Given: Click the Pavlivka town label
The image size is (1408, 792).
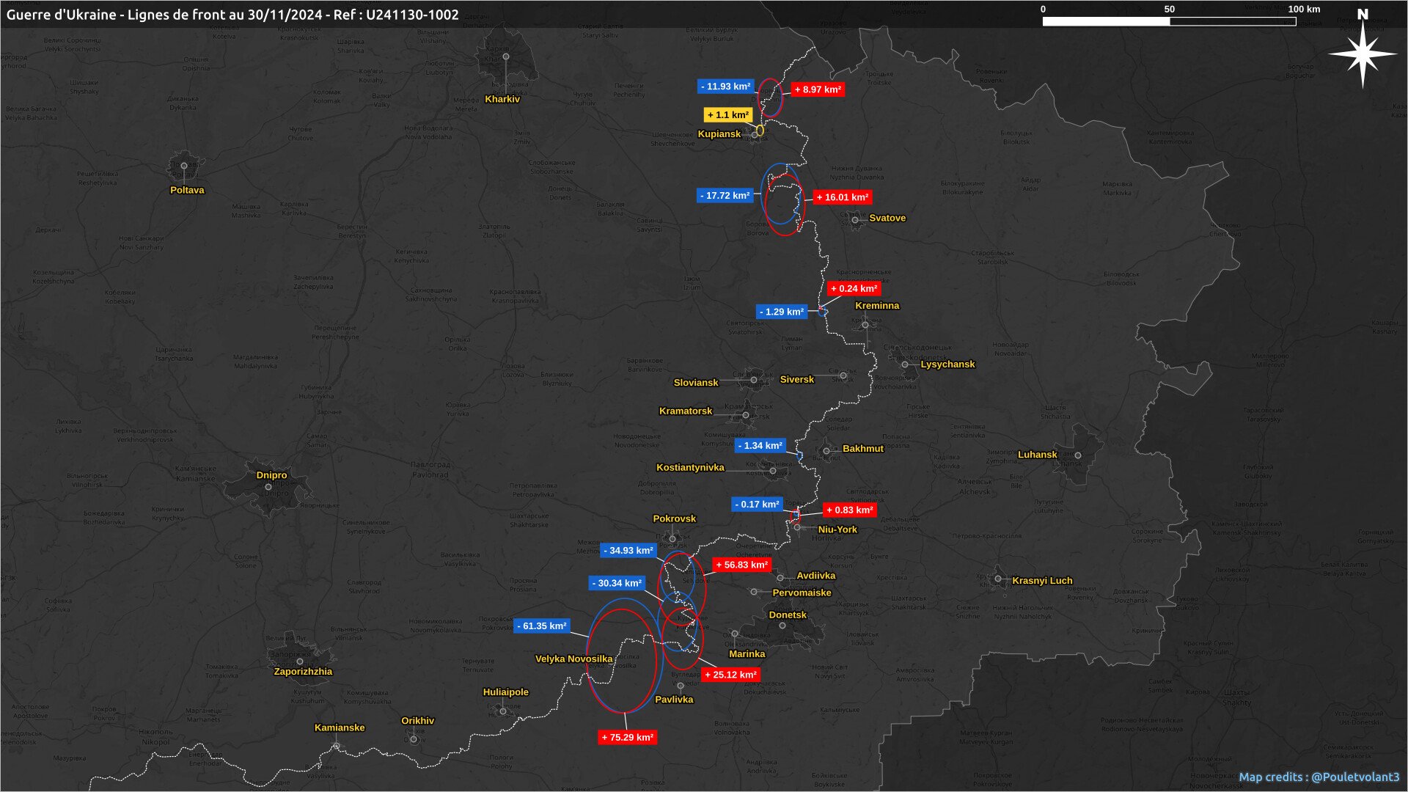Looking at the screenshot, I should [x=674, y=700].
